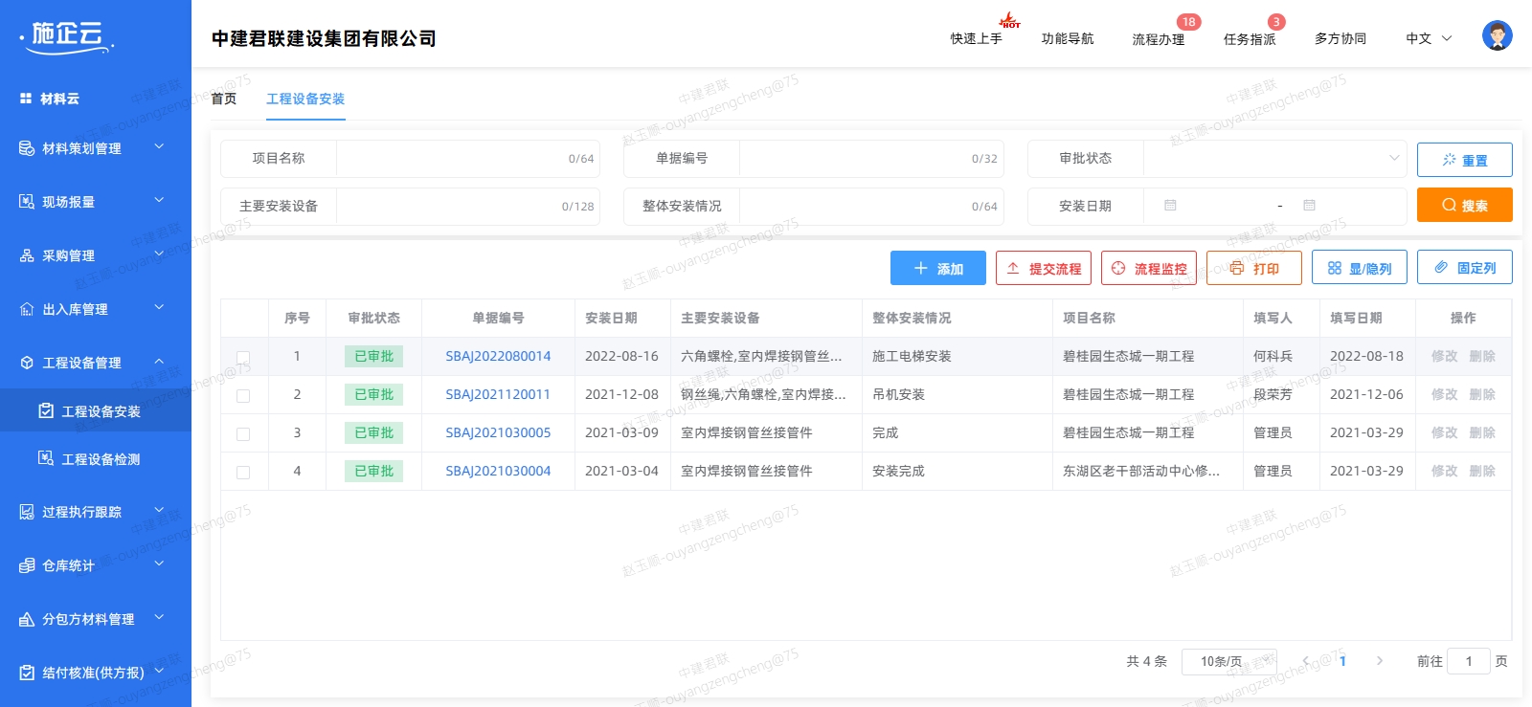This screenshot has width=1532, height=707.
Task: Open 流程办理 with 18 badge
Action: pyautogui.click(x=1158, y=39)
